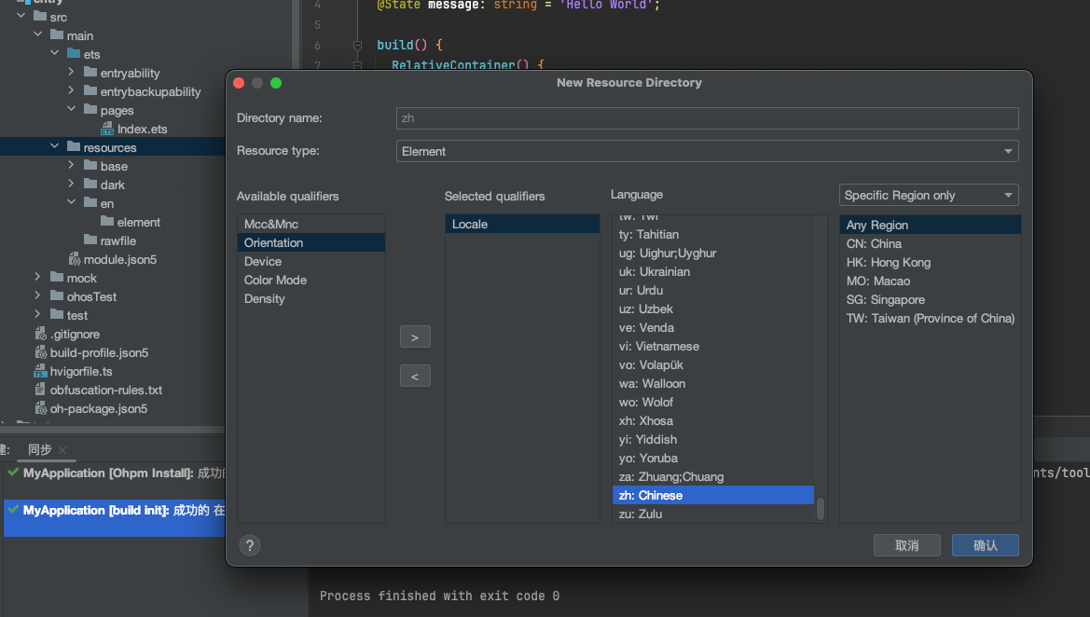This screenshot has height=617, width=1090.
Task: Expand the entryability folder
Action: [71, 72]
